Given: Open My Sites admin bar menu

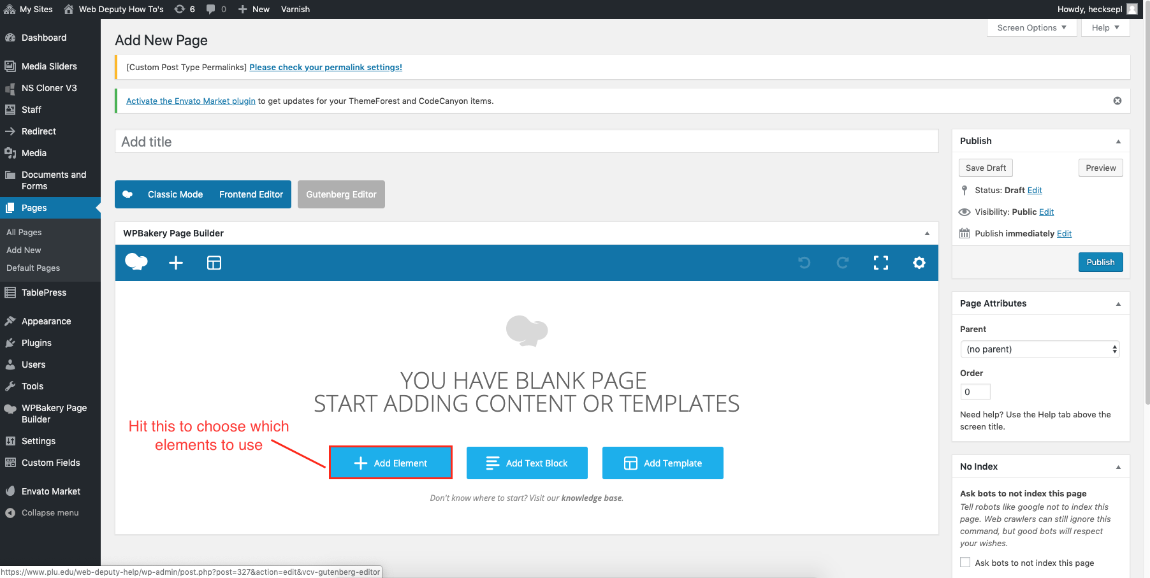Looking at the screenshot, I should point(28,9).
